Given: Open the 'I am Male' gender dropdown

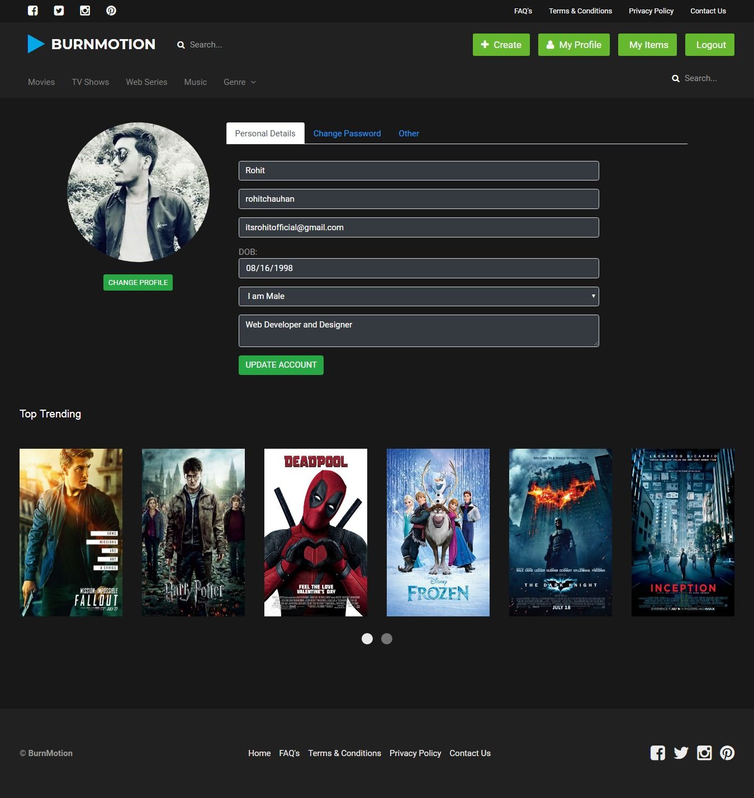Looking at the screenshot, I should tap(419, 296).
